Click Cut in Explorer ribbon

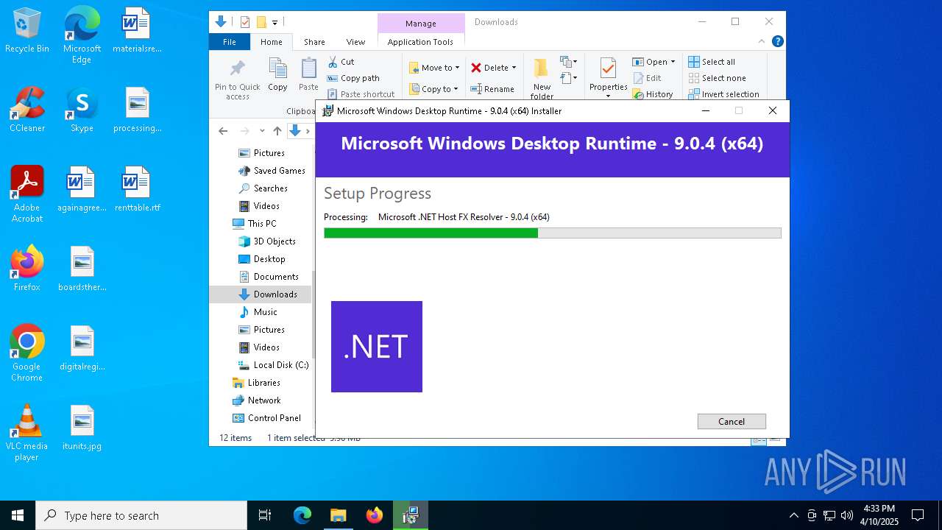341,62
